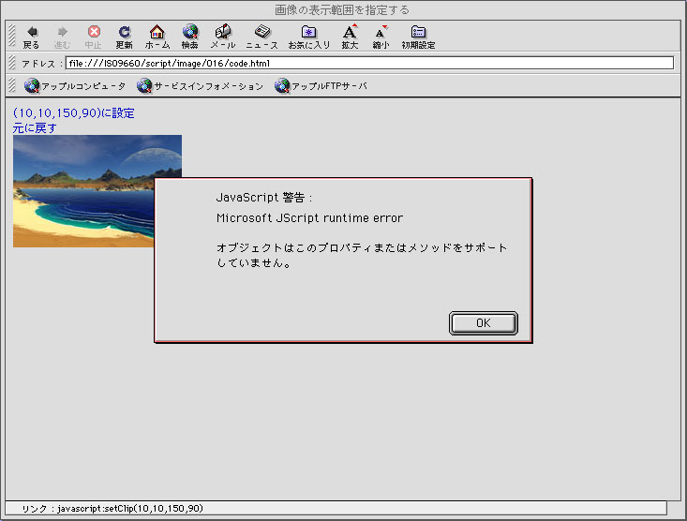Click the サービスインフォメーション bookmark globe icon
Image resolution: width=687 pixels, height=521 pixels.
pos(144,86)
